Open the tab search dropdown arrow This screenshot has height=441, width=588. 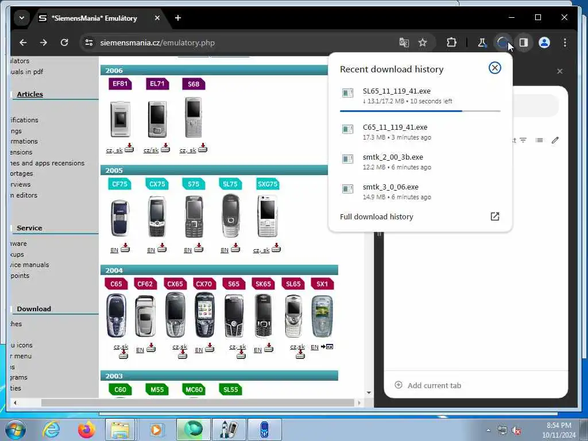(x=22, y=18)
